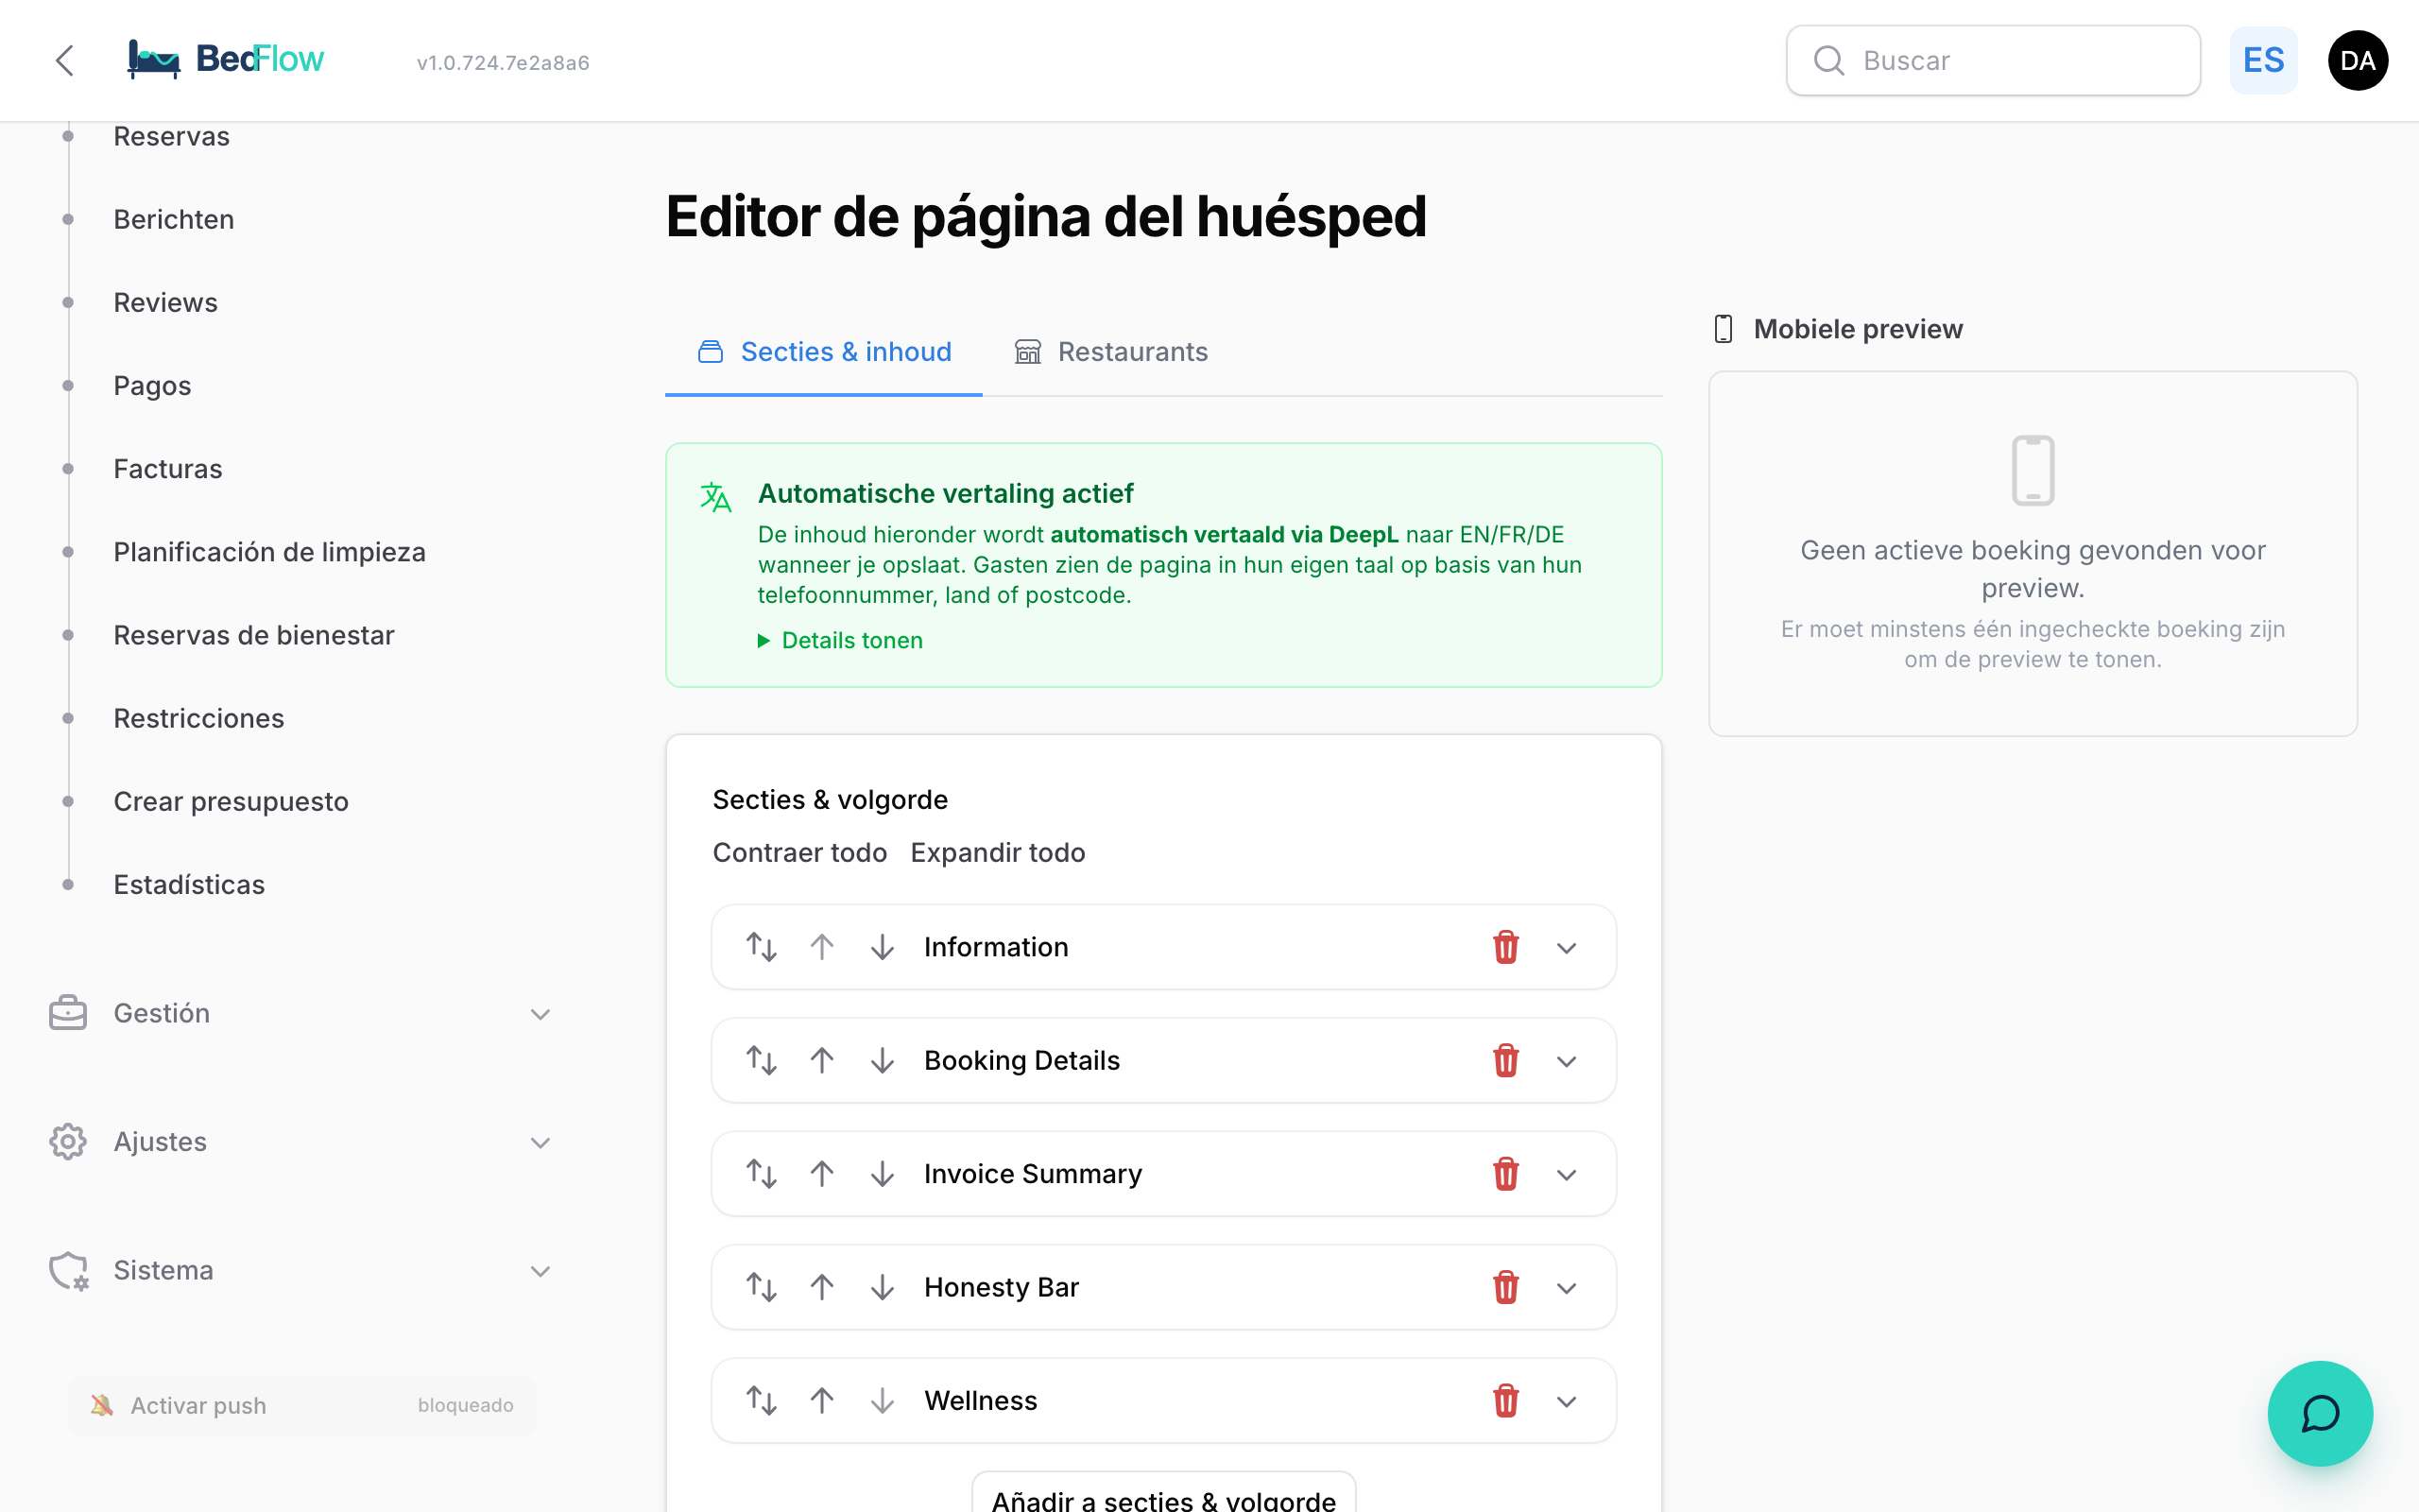Image resolution: width=2419 pixels, height=1512 pixels.
Task: Open the chat support bubble
Action: [x=2319, y=1413]
